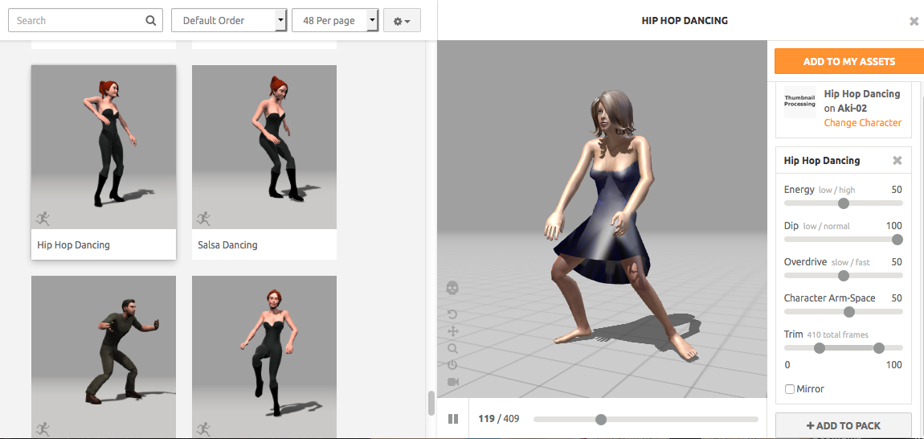Viewport: 924px width, 439px height.
Task: Click the 119 / 409 frame counter
Action: point(498,419)
